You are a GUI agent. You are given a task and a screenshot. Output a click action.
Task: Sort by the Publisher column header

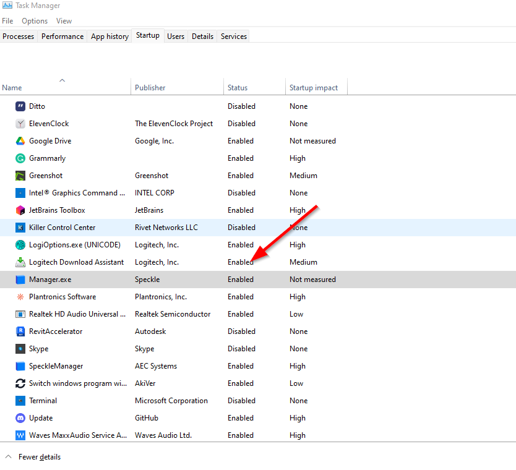click(177, 87)
